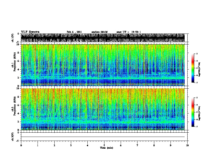The height and width of the screenshot is (163, 211).
Task: Click time-axis tick label "7"
Action: coord(137,145)
